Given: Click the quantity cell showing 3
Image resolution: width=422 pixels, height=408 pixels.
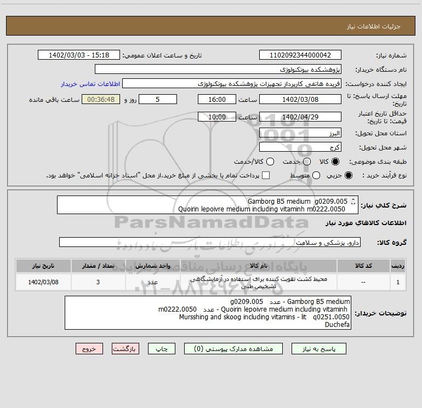Looking at the screenshot, I should (98, 282).
